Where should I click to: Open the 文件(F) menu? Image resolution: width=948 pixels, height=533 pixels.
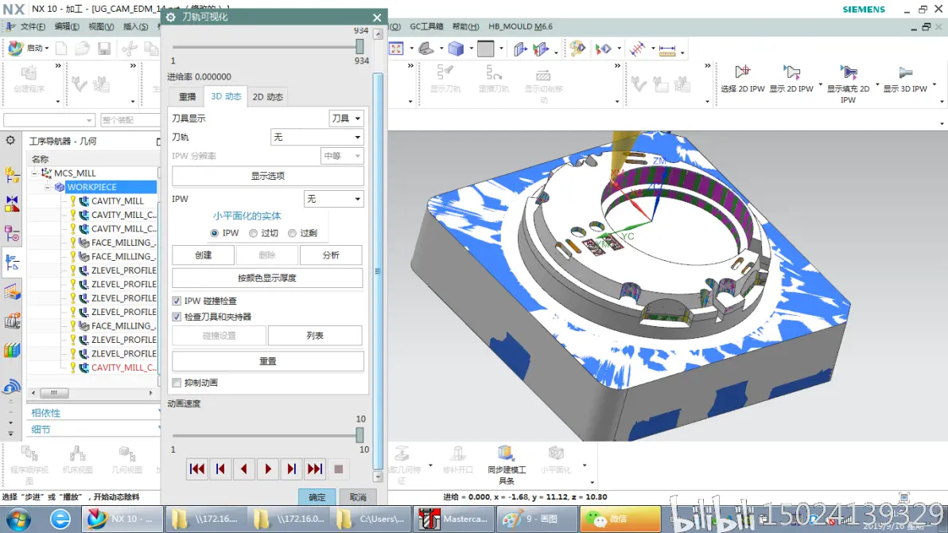coord(33,26)
